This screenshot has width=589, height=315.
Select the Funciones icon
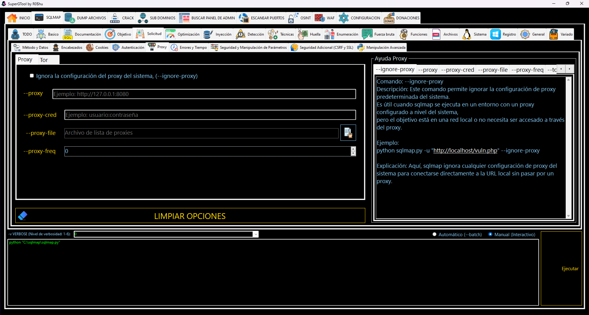pos(403,34)
